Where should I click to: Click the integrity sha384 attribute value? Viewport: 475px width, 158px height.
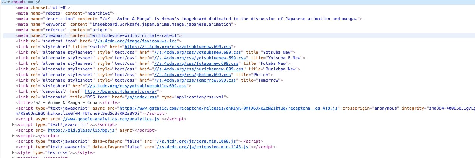click(451, 108)
